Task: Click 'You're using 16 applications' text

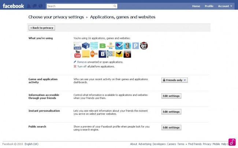Action: coord(102,38)
